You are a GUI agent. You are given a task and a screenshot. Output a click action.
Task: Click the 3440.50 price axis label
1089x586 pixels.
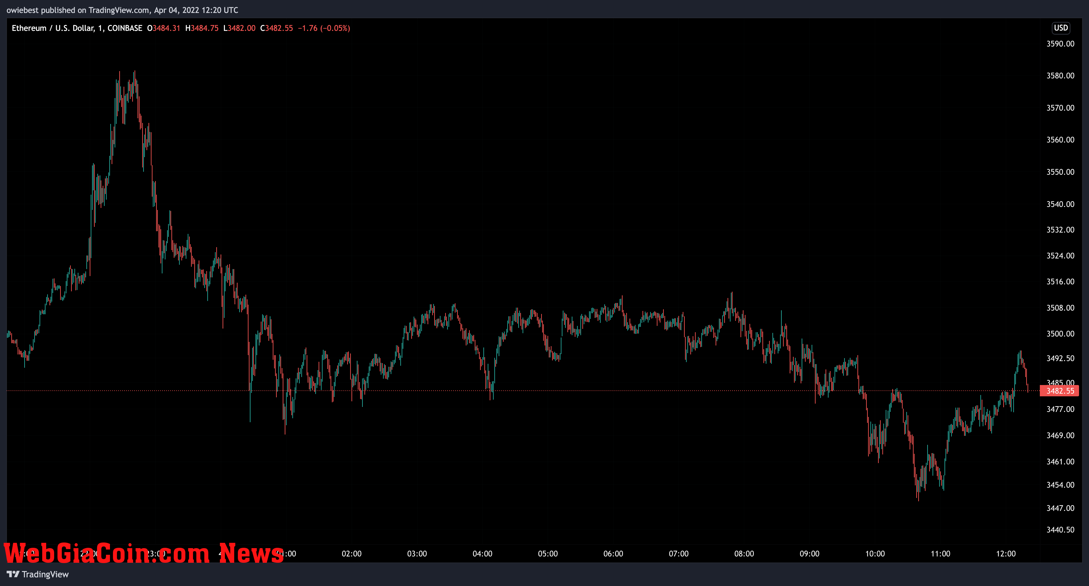1060,529
